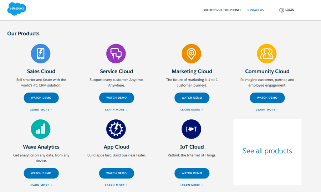Click the Wave Analytics bar chart icon
Image resolution: width=321 pixels, height=192 pixels.
[41, 129]
